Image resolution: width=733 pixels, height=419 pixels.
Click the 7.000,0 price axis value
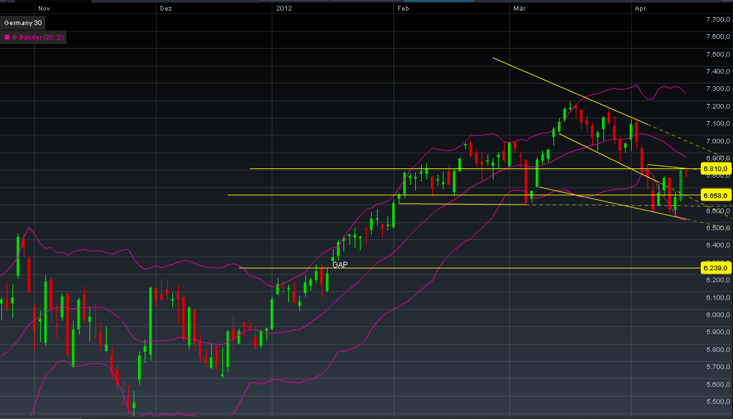718,141
